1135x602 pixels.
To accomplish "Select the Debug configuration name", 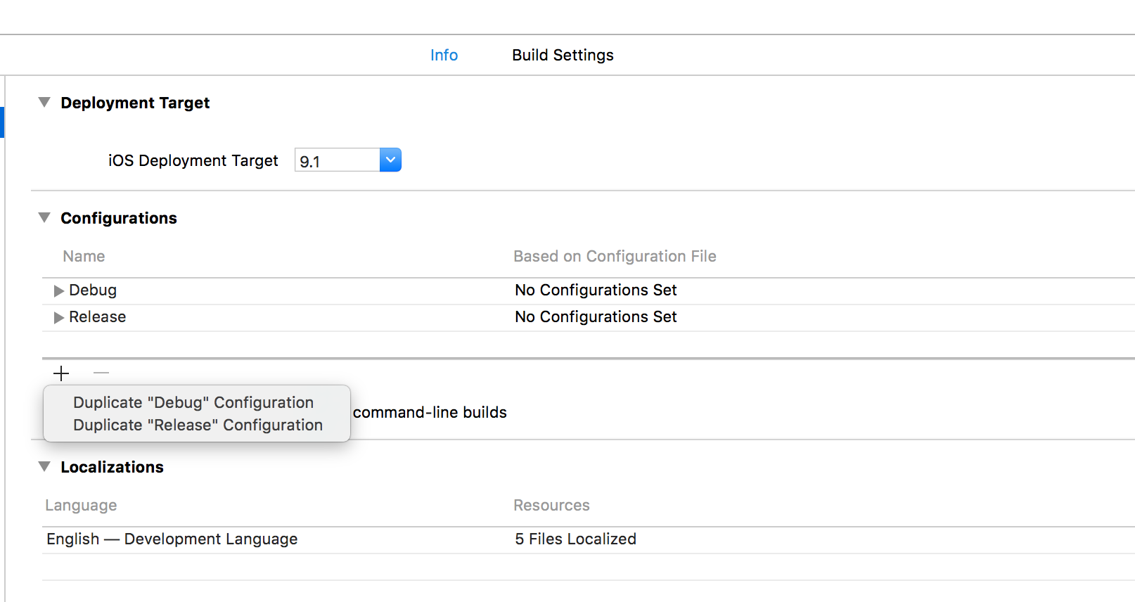I will click(x=93, y=290).
